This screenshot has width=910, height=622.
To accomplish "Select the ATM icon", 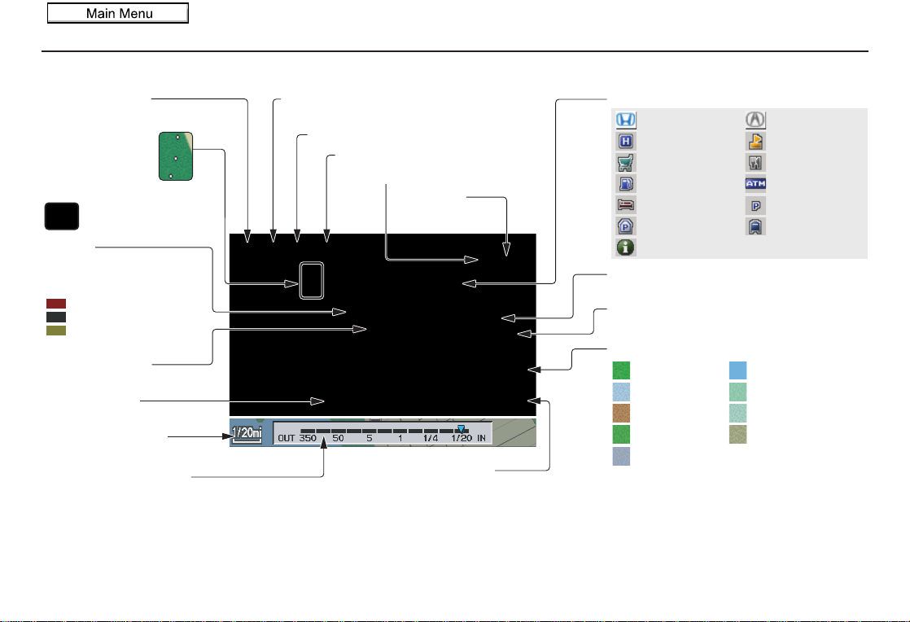I will [755, 183].
